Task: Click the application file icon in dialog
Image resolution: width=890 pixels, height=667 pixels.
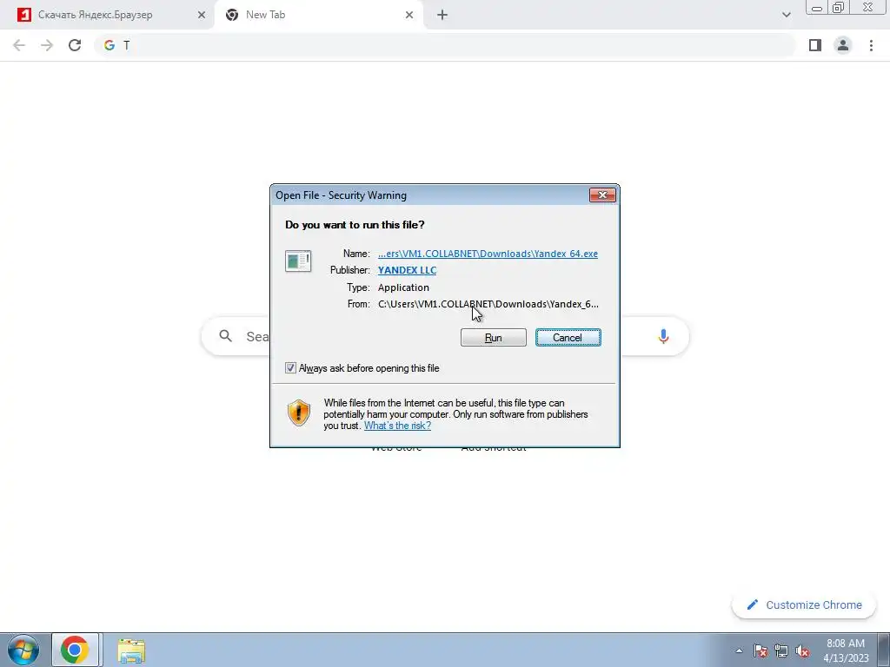Action: click(x=298, y=261)
